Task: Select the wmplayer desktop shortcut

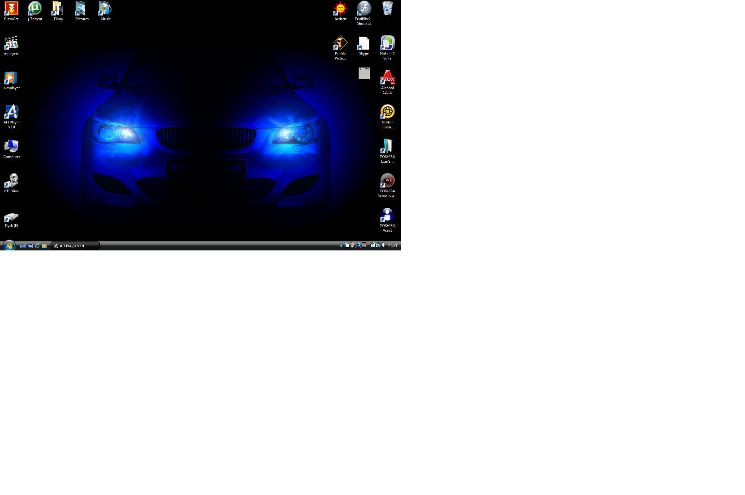Action: 11,79
